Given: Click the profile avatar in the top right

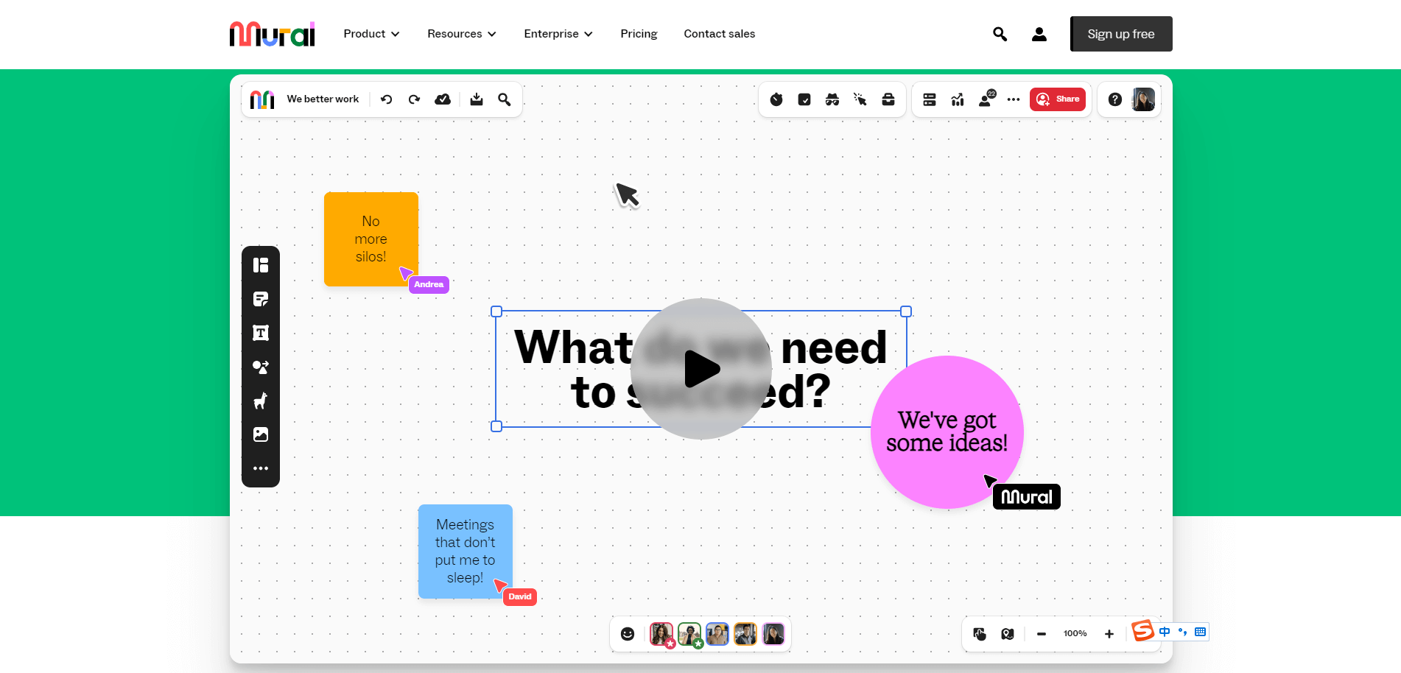Looking at the screenshot, I should [1143, 99].
